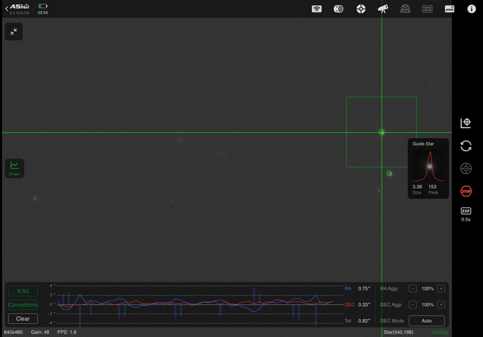Decrease DEC Aggr with minus button

[x=413, y=305]
